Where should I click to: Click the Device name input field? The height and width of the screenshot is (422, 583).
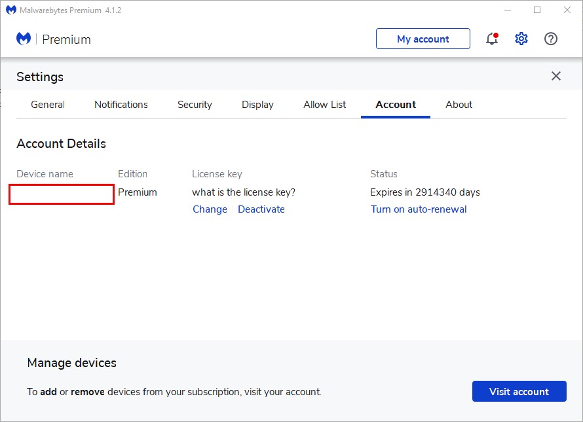pyautogui.click(x=61, y=192)
